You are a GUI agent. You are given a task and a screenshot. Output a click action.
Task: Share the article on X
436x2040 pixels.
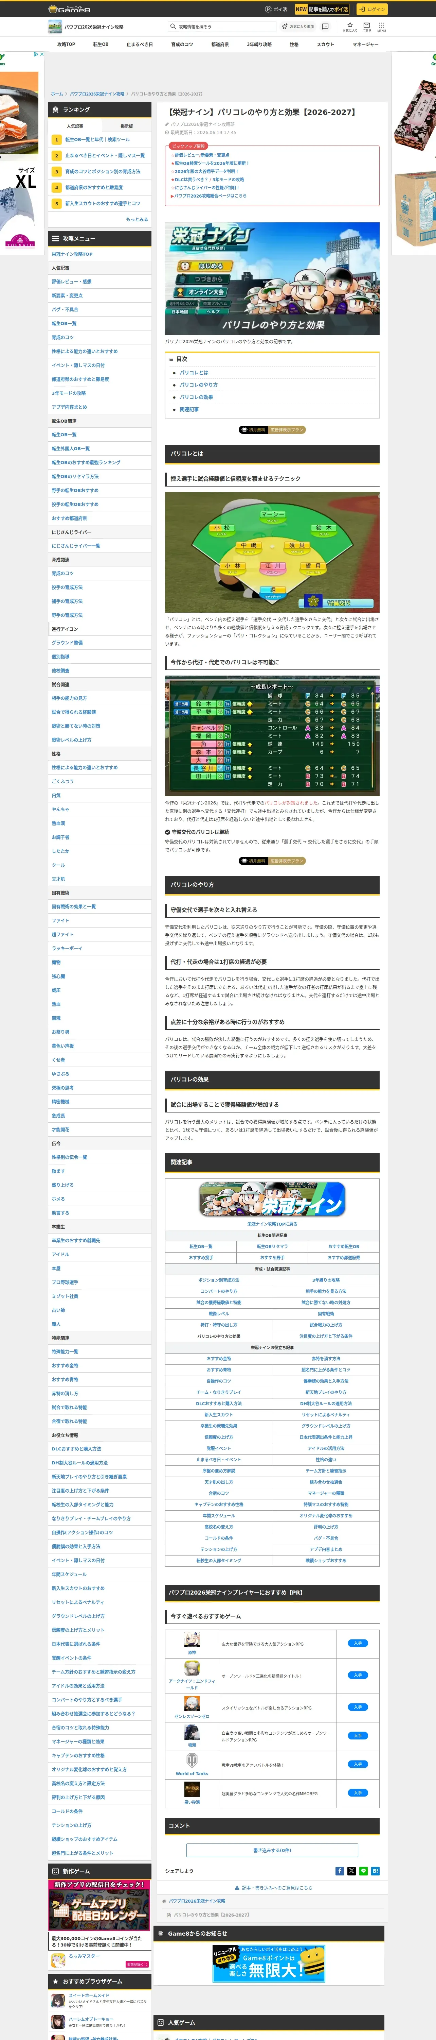coord(351,1871)
